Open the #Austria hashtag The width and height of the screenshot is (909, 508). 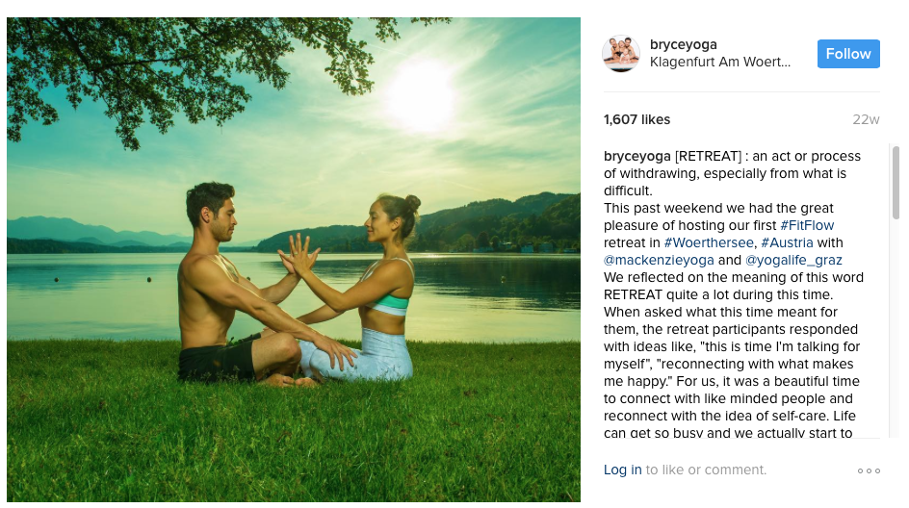coord(787,242)
